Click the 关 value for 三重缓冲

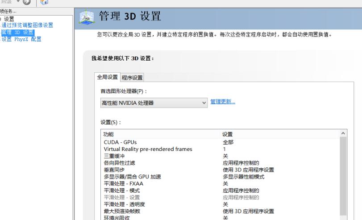tap(225, 156)
